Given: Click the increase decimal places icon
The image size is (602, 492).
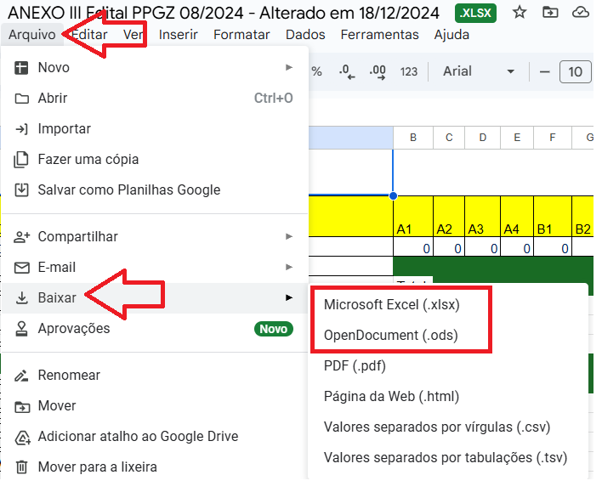Looking at the screenshot, I should tap(377, 72).
